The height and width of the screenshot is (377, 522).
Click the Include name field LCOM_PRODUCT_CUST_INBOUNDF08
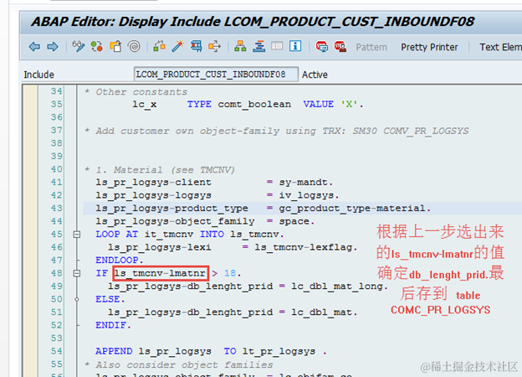point(216,74)
